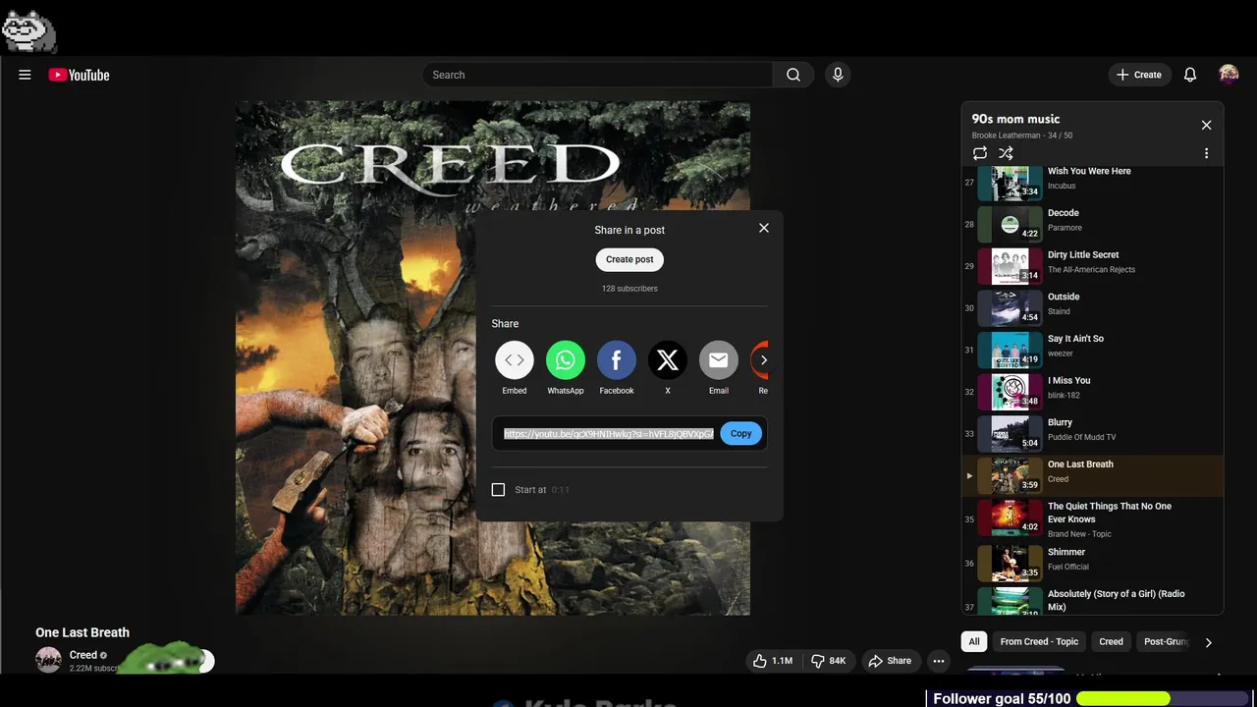Open Brooke Leatherman playlist owner link
The height and width of the screenshot is (707, 1257).
click(x=1006, y=136)
